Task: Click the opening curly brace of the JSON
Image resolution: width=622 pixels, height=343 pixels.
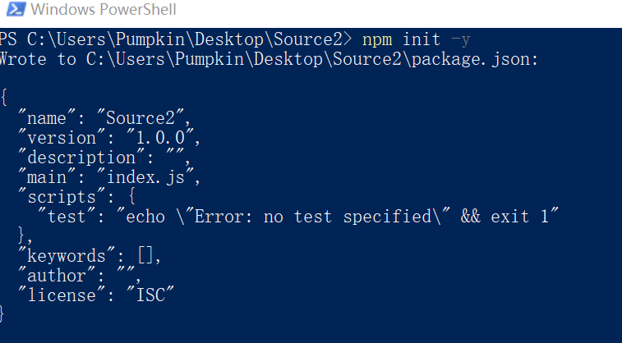Action: [x=4, y=98]
